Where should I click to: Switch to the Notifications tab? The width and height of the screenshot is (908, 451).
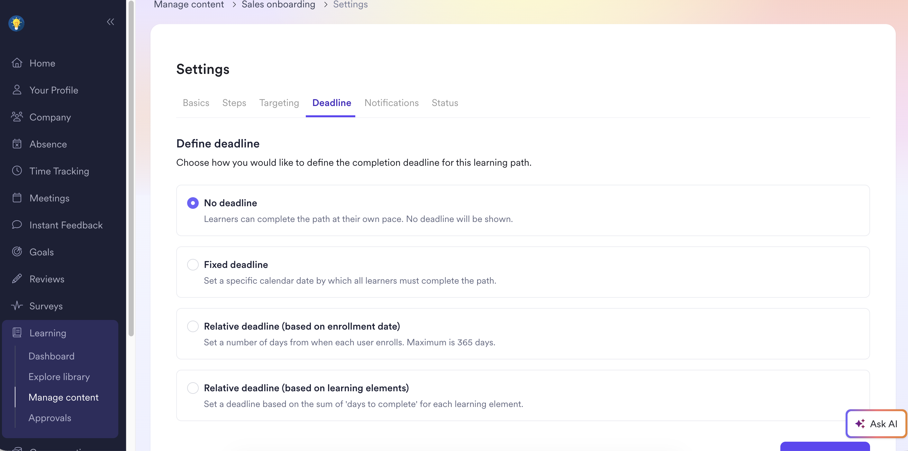(x=391, y=103)
